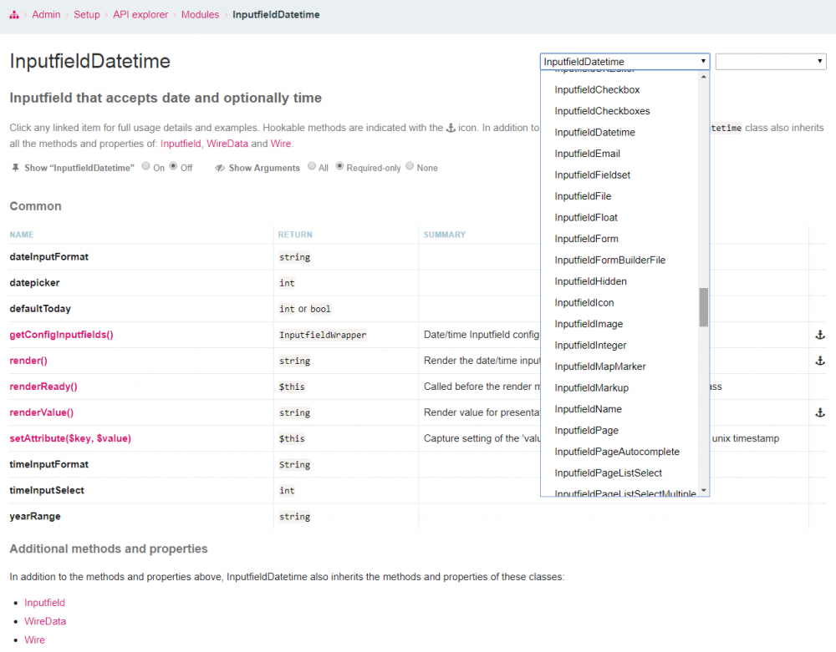Screen dimensions: 836x652
Task: Select All for Show Arguments
Action: [312, 167]
